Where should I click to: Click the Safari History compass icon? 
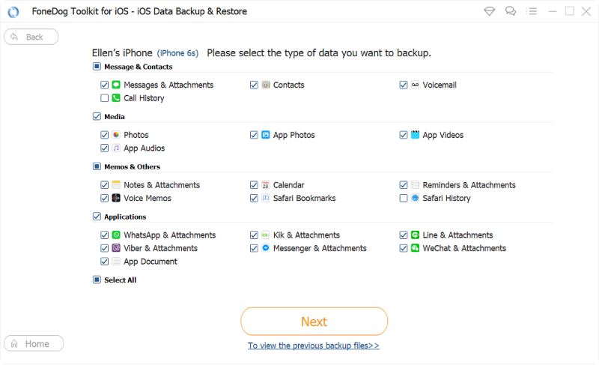(x=415, y=198)
